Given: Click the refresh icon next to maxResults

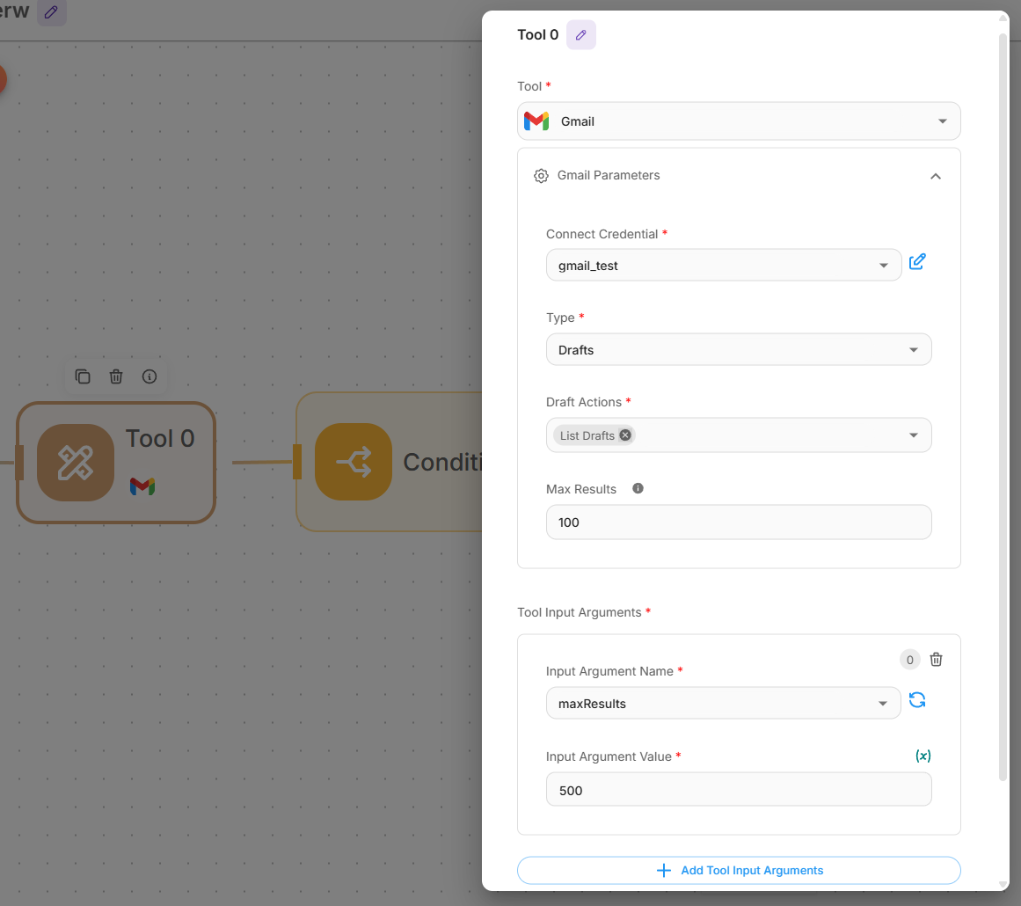Looking at the screenshot, I should click(x=917, y=700).
